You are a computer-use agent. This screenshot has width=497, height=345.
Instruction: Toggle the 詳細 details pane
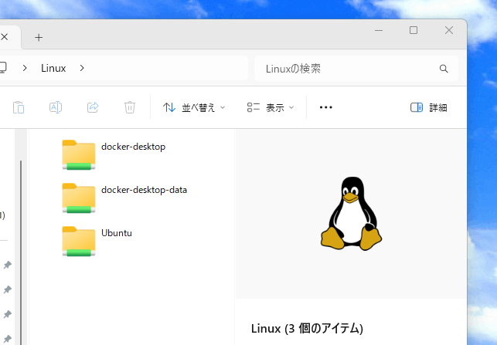click(428, 107)
